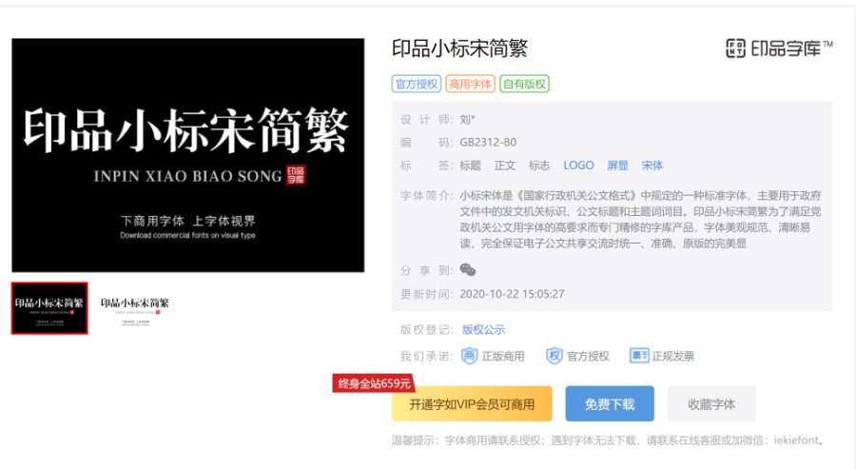Click the designer name 刘*
This screenshot has width=856, height=470.
point(467,120)
